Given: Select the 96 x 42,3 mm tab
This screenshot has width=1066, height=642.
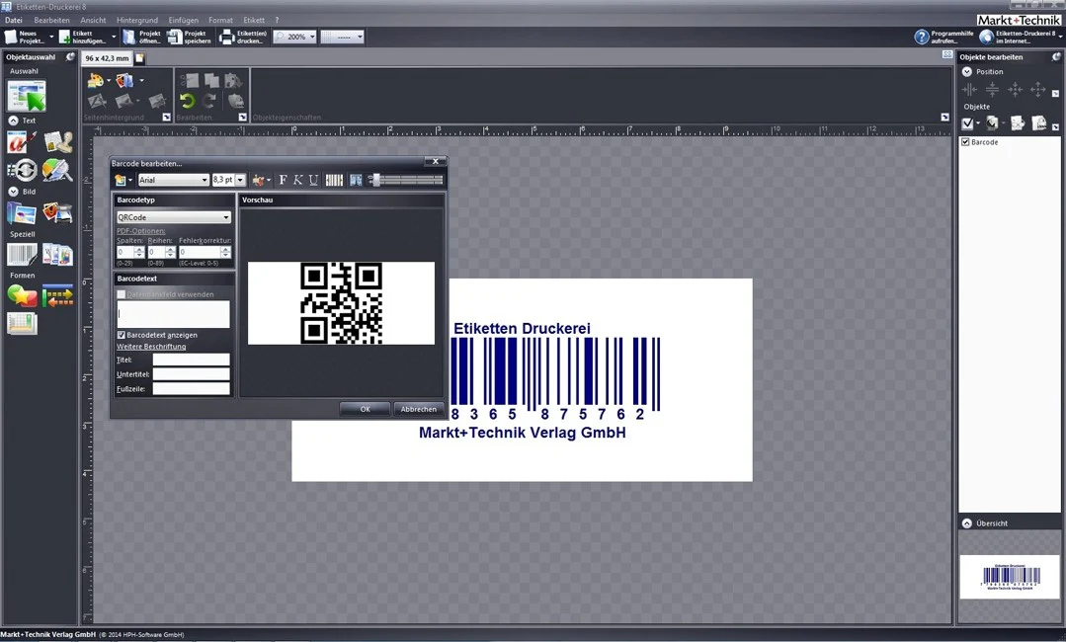Looking at the screenshot, I should click(x=107, y=58).
